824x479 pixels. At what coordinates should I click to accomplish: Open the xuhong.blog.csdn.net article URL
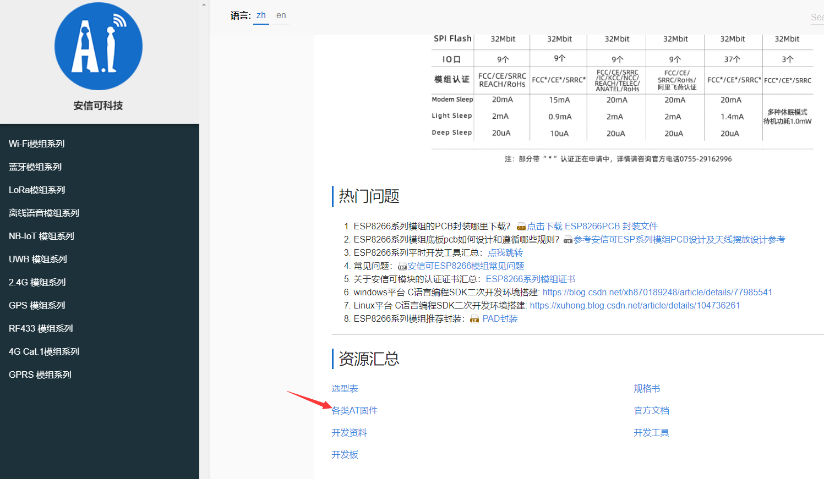(635, 306)
